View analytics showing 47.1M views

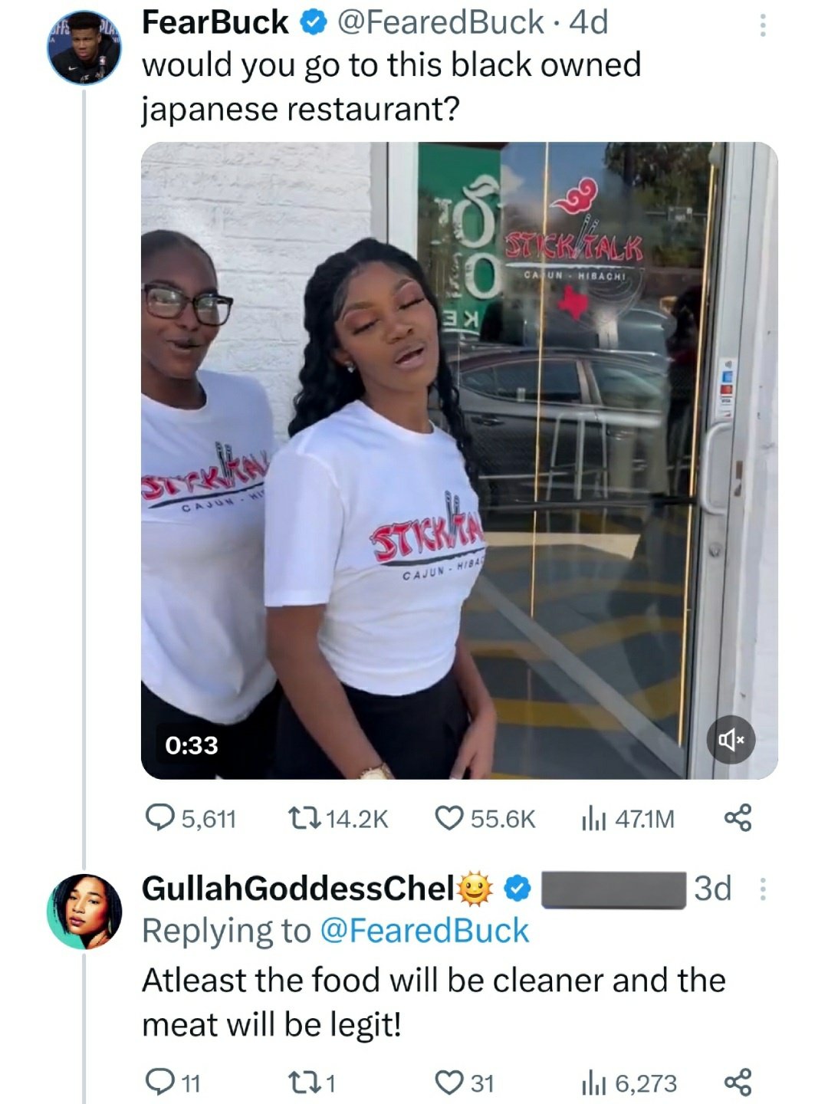pos(628,819)
